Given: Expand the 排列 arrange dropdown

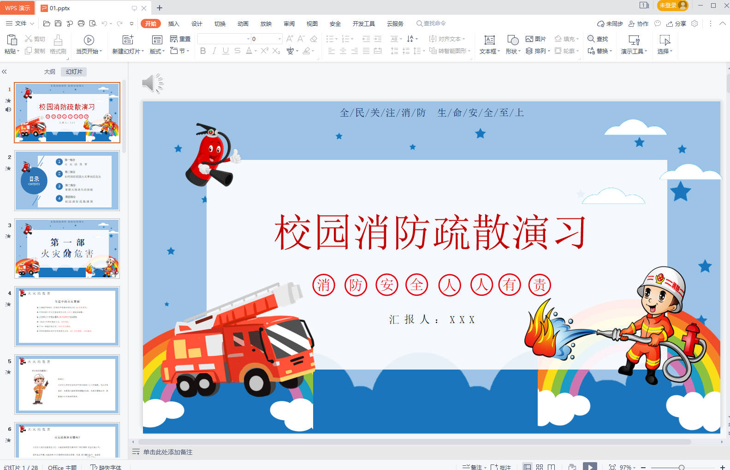Looking at the screenshot, I should pyautogui.click(x=549, y=51).
